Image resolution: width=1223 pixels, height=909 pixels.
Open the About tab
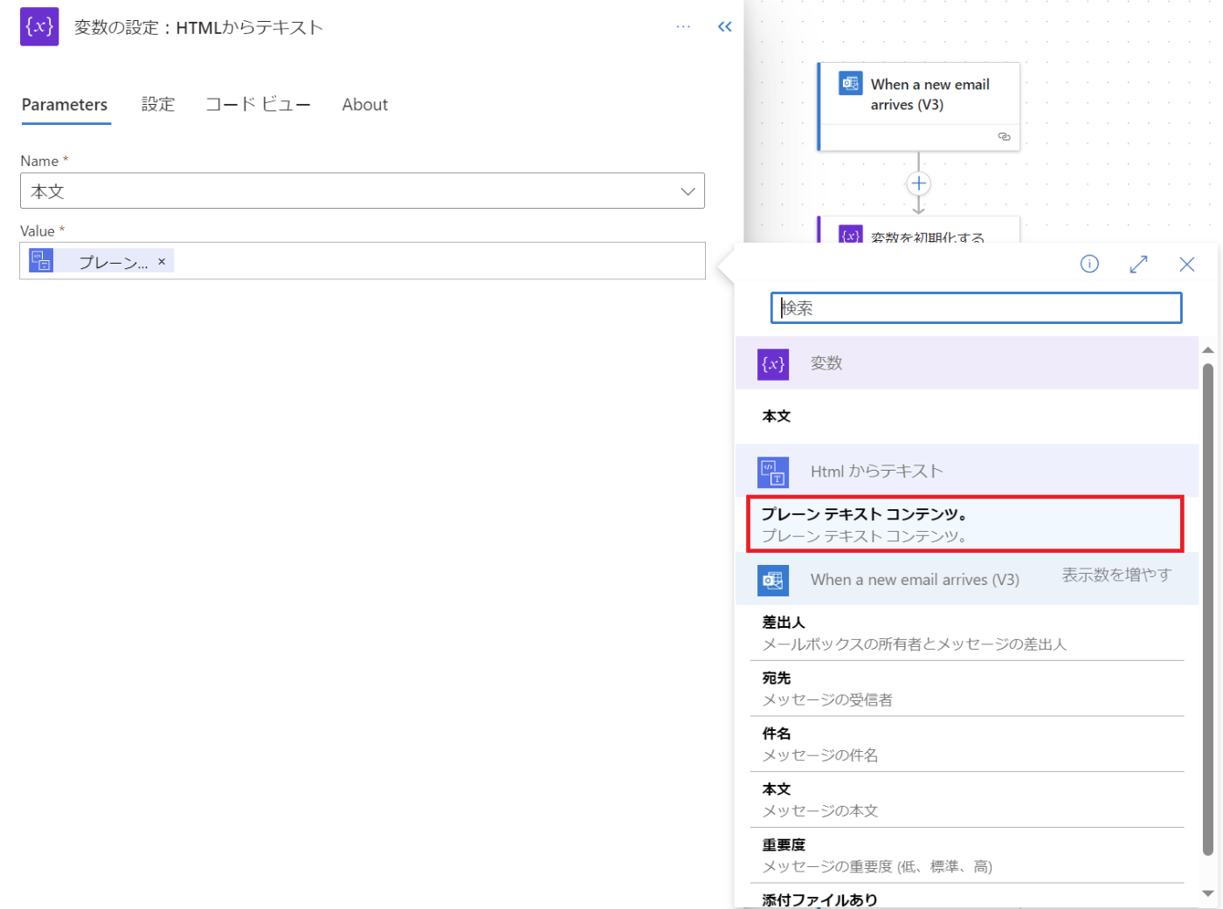[x=364, y=104]
